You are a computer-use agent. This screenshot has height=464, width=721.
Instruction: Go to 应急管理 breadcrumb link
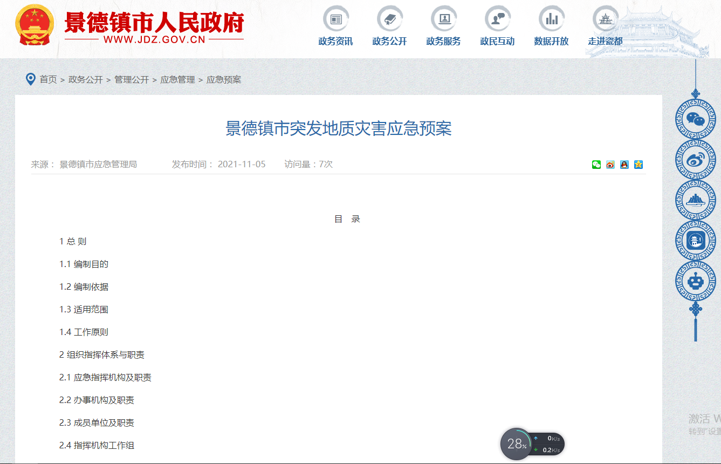click(177, 80)
